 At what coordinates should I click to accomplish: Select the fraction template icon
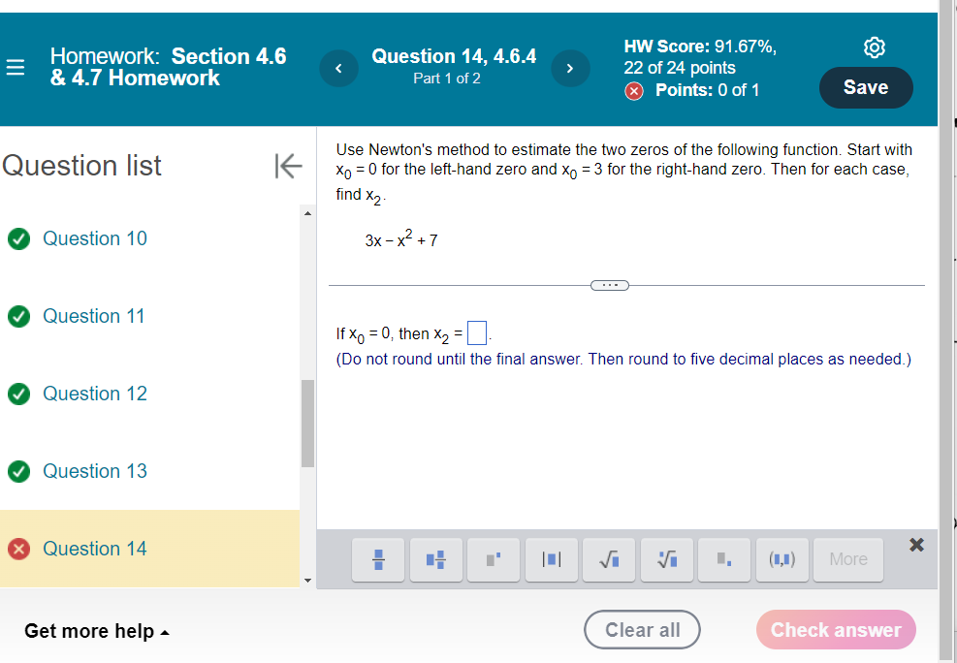pyautogui.click(x=377, y=559)
